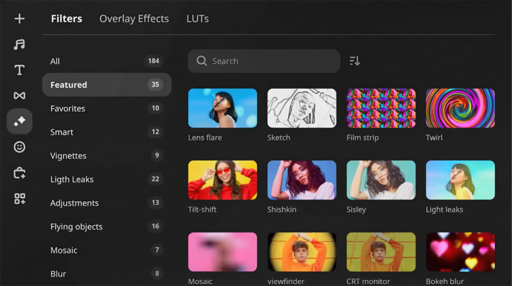Select the viewfinder filter thumbnail

click(x=301, y=251)
